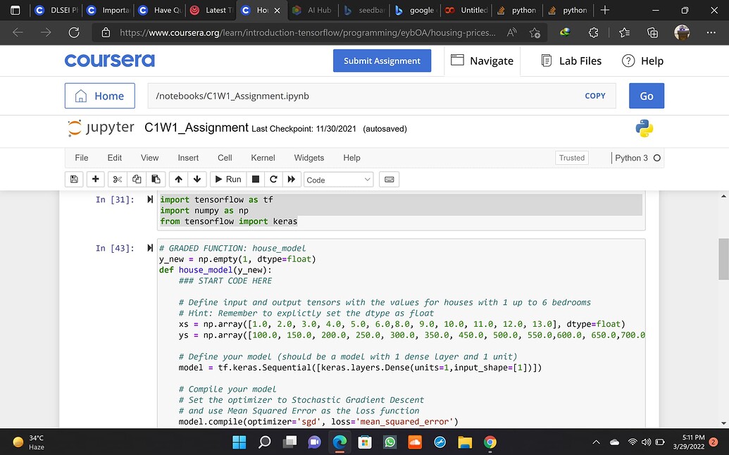Move selected cell up
Screen dimensions: 729x455
coord(179,180)
